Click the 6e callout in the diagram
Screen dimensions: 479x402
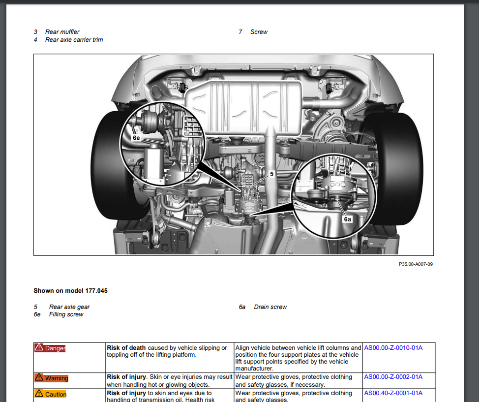point(136,138)
